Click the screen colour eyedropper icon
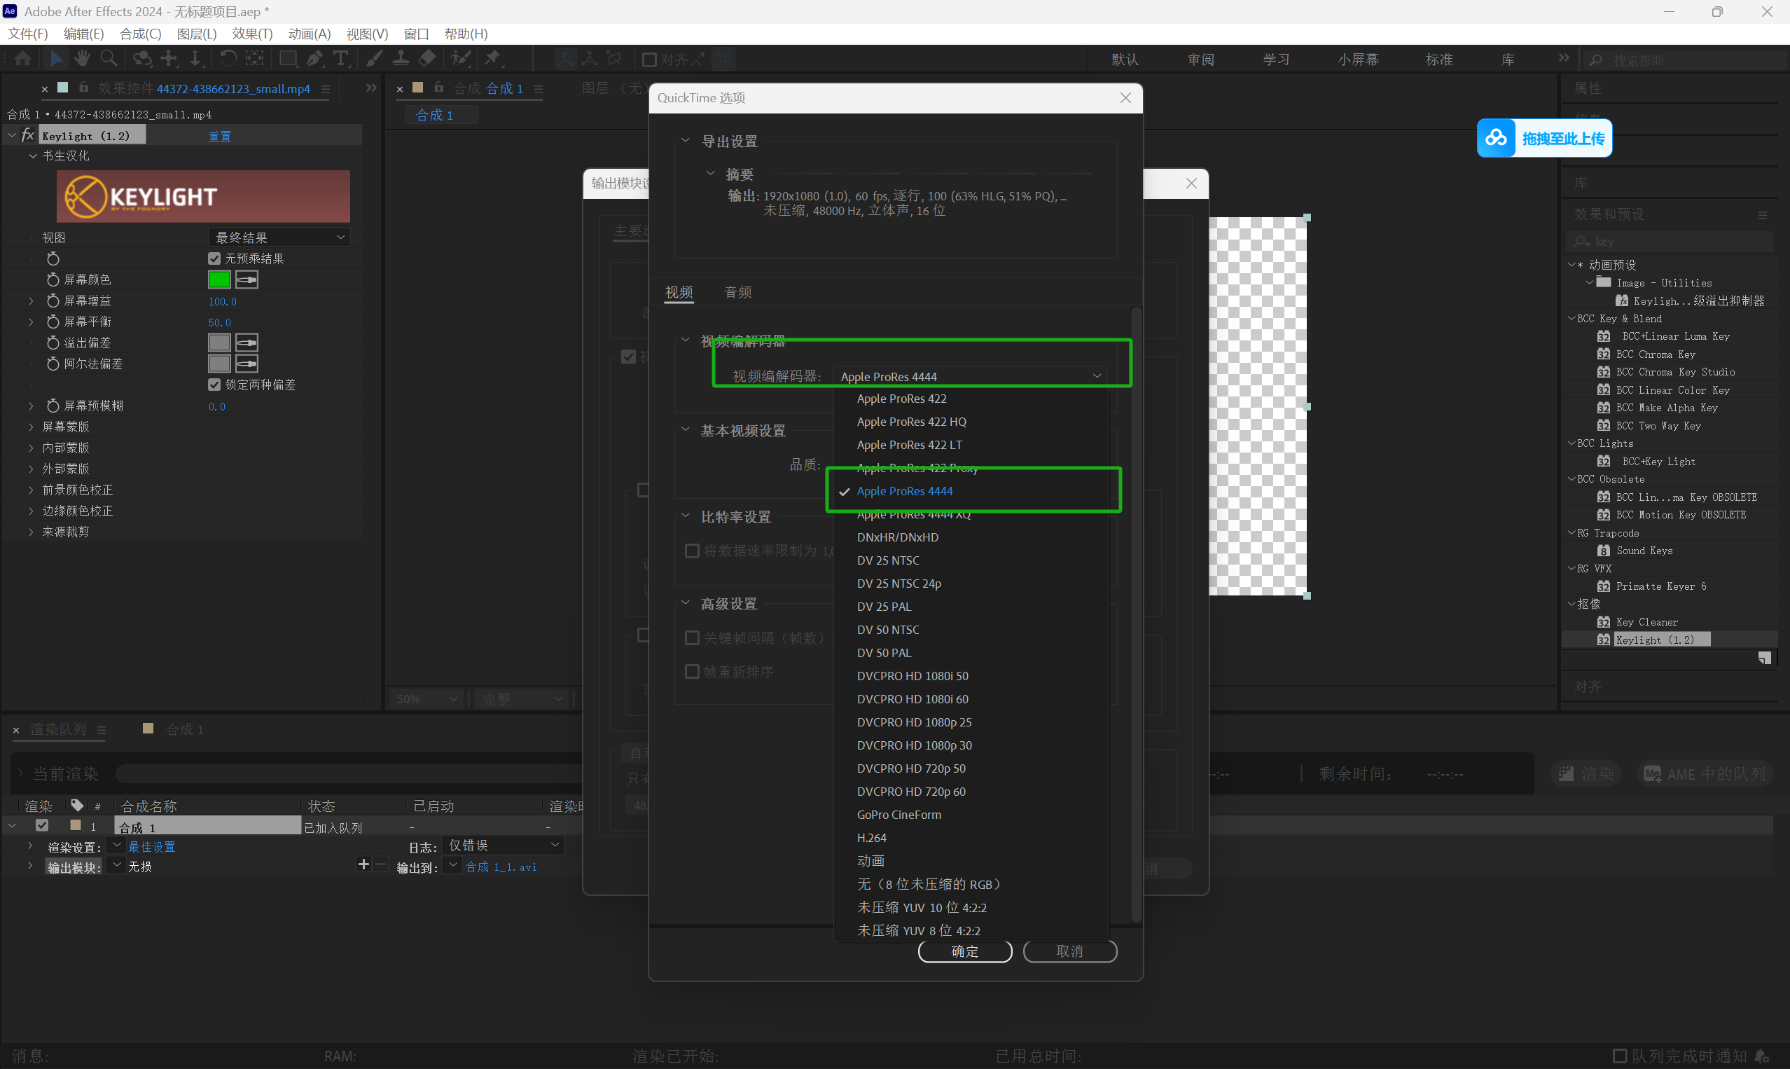This screenshot has height=1069, width=1790. coord(247,280)
